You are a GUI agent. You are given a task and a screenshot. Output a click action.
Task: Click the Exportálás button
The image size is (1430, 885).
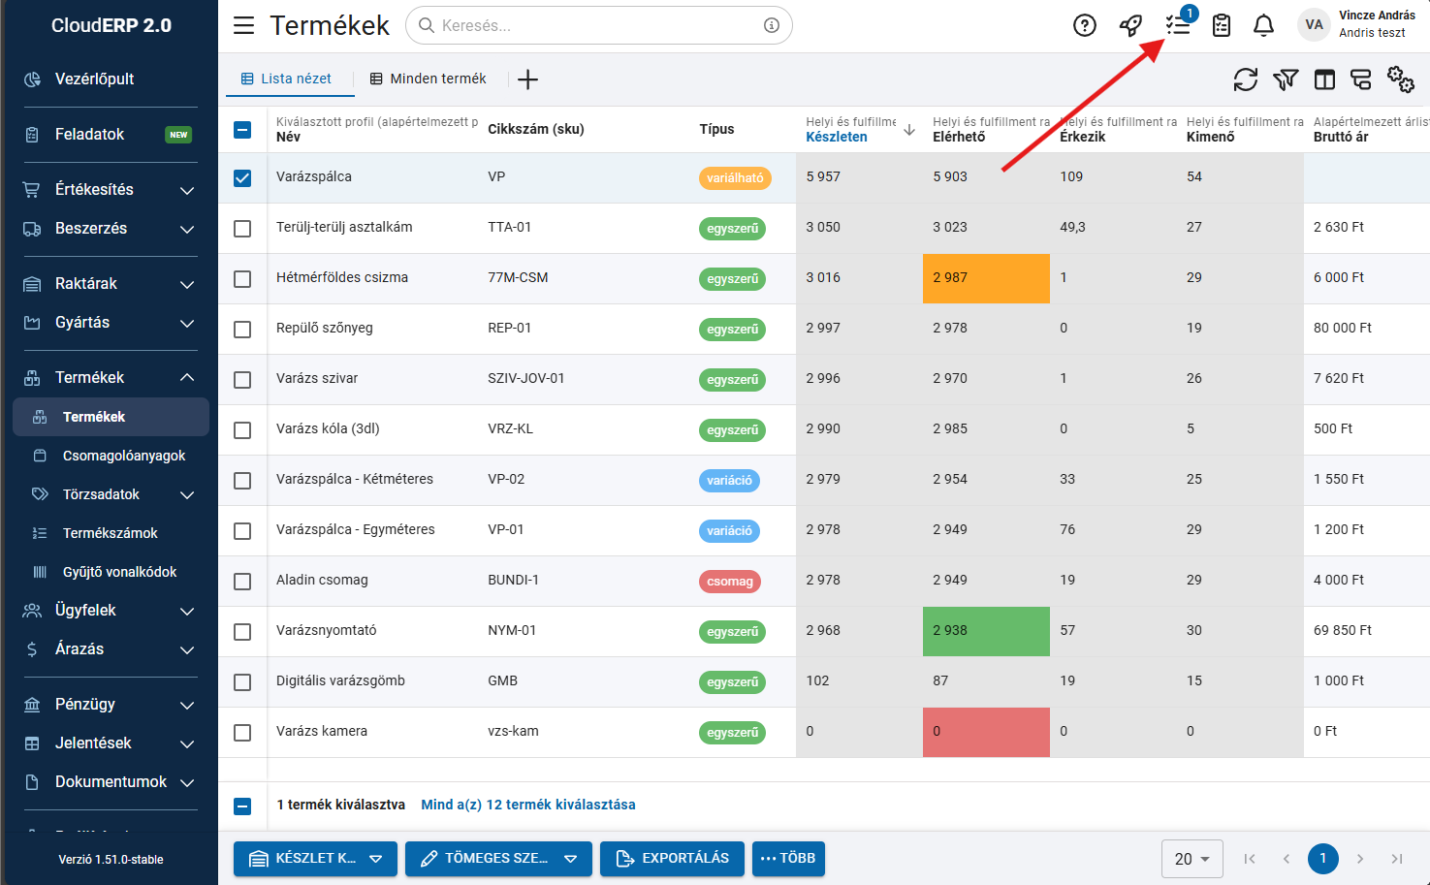[x=672, y=859]
